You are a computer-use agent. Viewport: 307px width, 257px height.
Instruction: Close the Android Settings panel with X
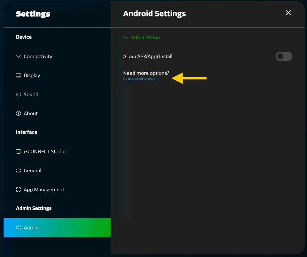pyautogui.click(x=288, y=13)
